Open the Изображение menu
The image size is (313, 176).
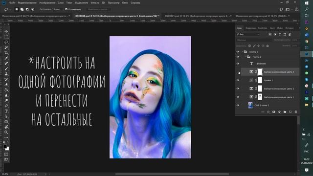(47, 3)
